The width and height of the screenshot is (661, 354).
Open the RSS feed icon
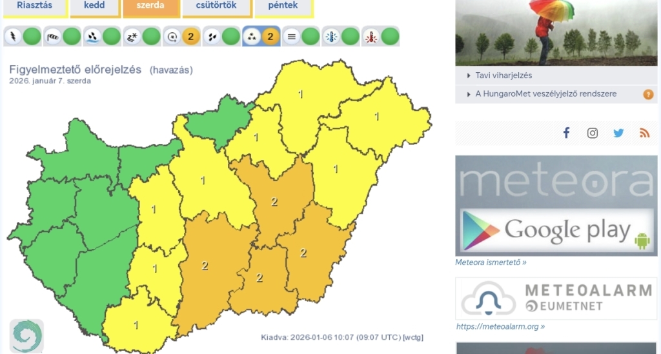click(x=644, y=133)
